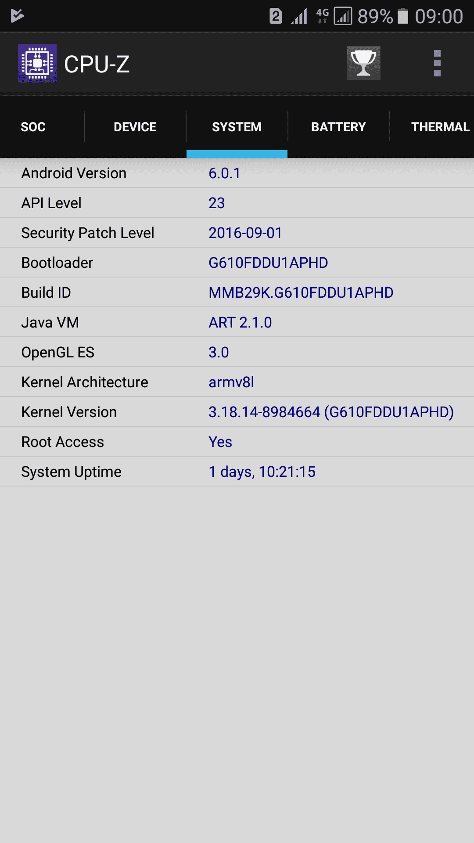474x843 pixels.
Task: Open the BATTERY tab
Action: tap(339, 127)
